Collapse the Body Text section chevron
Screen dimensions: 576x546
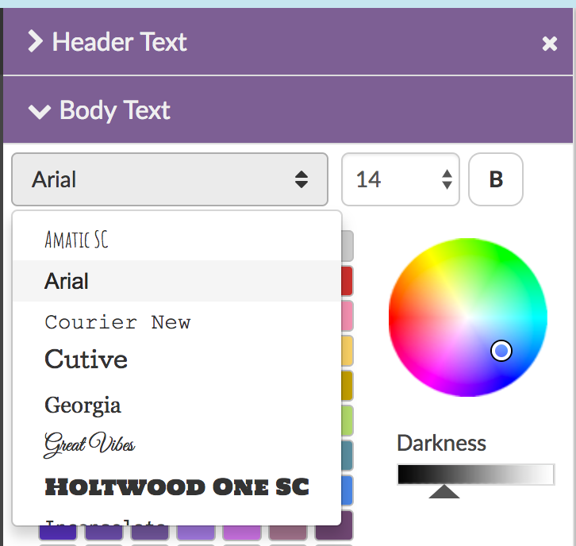(x=40, y=111)
